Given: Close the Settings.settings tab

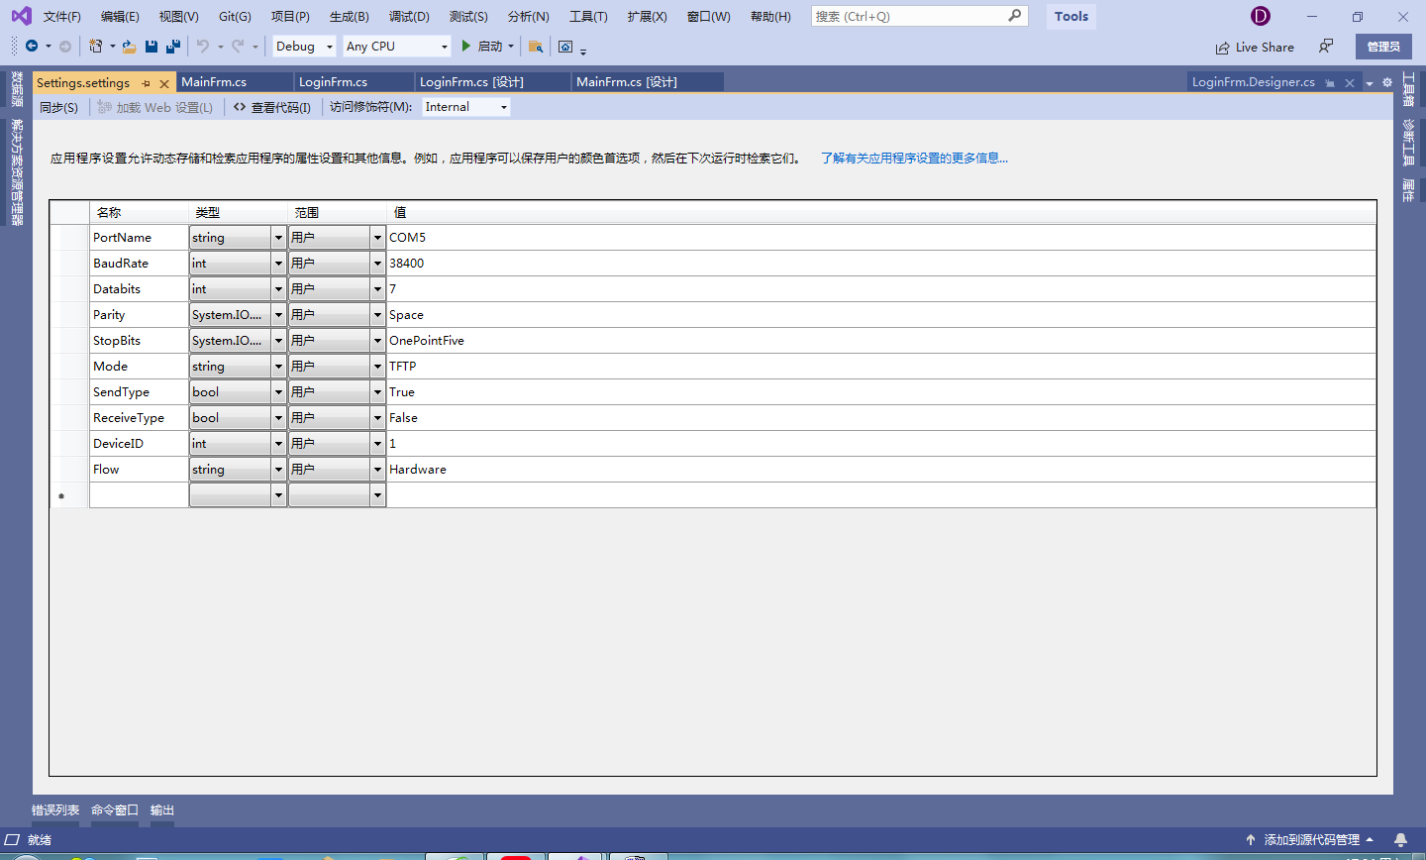Looking at the screenshot, I should pos(164,83).
